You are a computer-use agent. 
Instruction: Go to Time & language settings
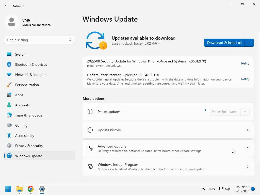tap(40, 115)
